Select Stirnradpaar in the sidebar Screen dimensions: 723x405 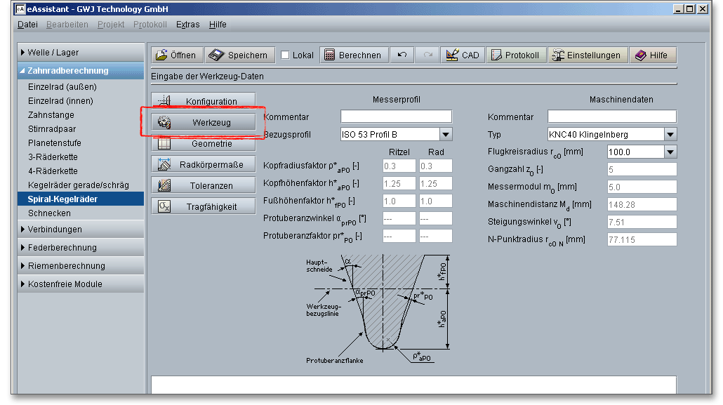click(x=52, y=129)
